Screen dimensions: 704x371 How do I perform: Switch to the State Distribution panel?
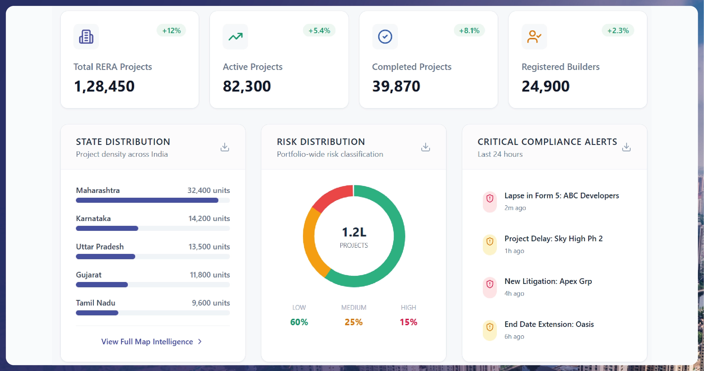(x=123, y=142)
